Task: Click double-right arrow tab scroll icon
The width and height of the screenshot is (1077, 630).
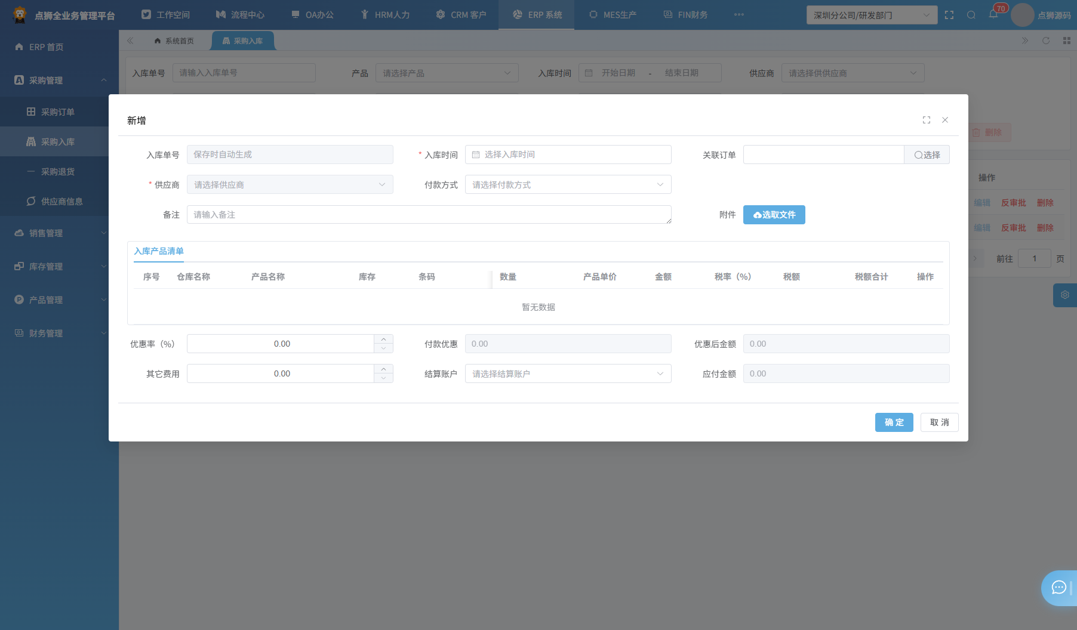Action: [x=1025, y=41]
